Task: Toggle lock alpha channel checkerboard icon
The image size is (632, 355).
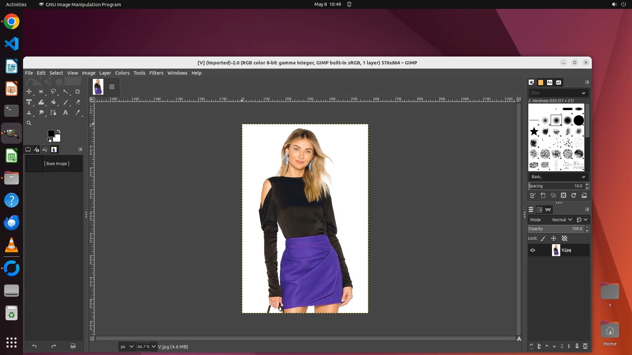Action: (565, 239)
